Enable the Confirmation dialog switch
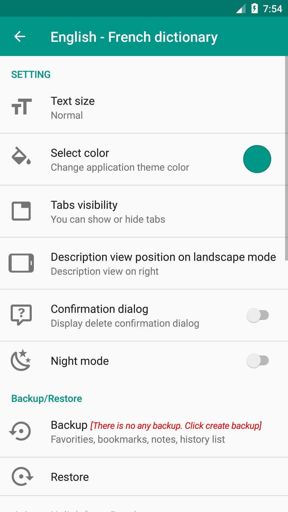The width and height of the screenshot is (288, 512). tap(258, 315)
